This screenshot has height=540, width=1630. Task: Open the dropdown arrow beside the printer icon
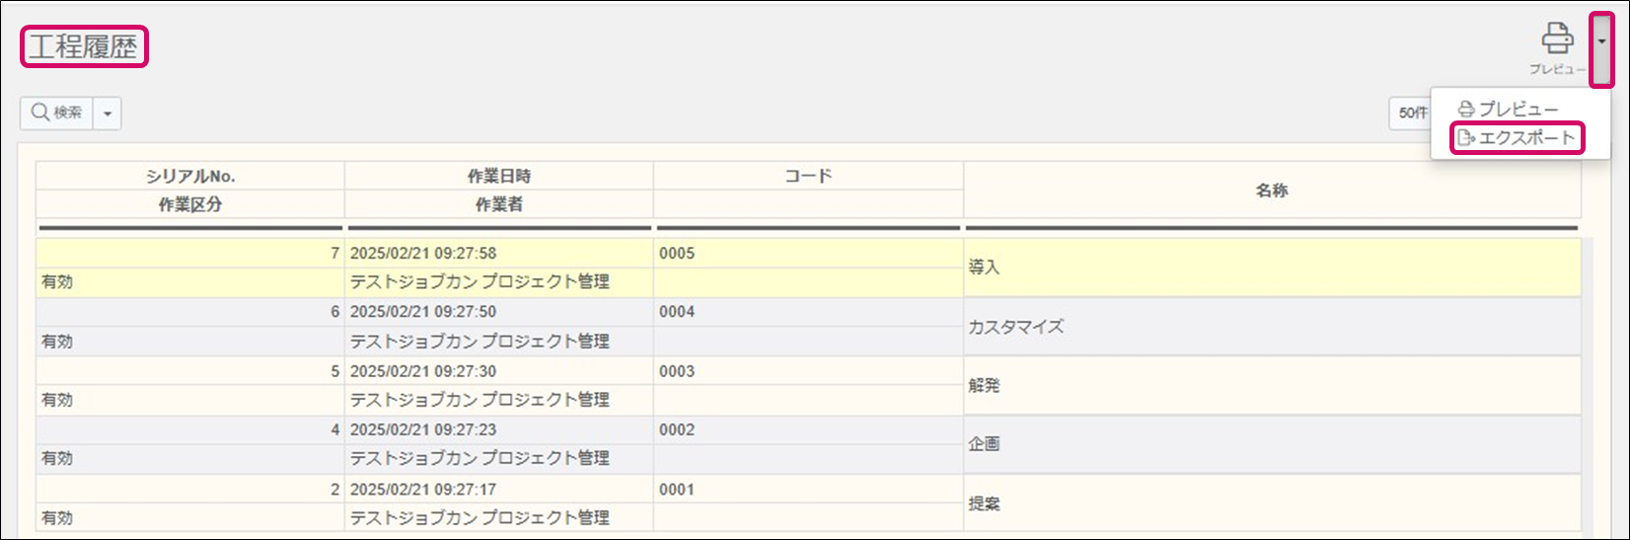pos(1602,41)
